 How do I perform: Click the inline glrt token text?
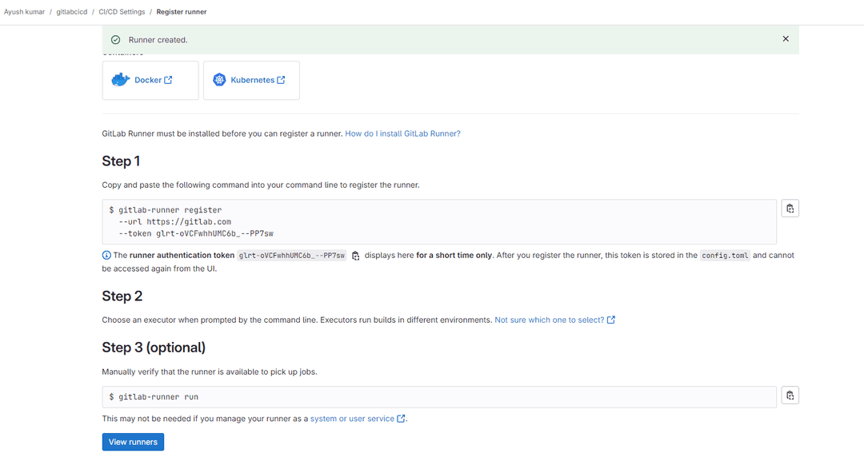pyautogui.click(x=291, y=256)
